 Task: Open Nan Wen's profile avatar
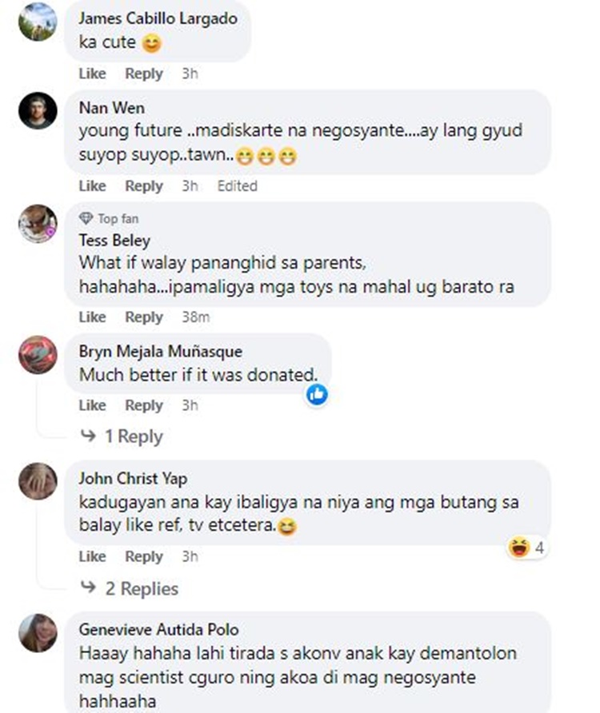[x=38, y=111]
